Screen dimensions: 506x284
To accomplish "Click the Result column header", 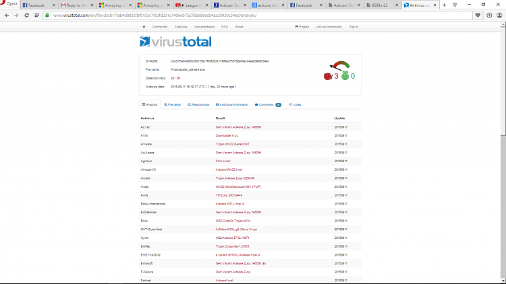I will pyautogui.click(x=220, y=118).
